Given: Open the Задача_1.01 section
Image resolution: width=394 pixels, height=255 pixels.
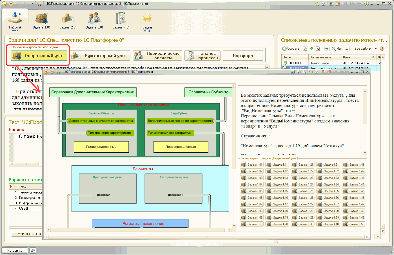Looking at the screenshot, I should (41, 21).
